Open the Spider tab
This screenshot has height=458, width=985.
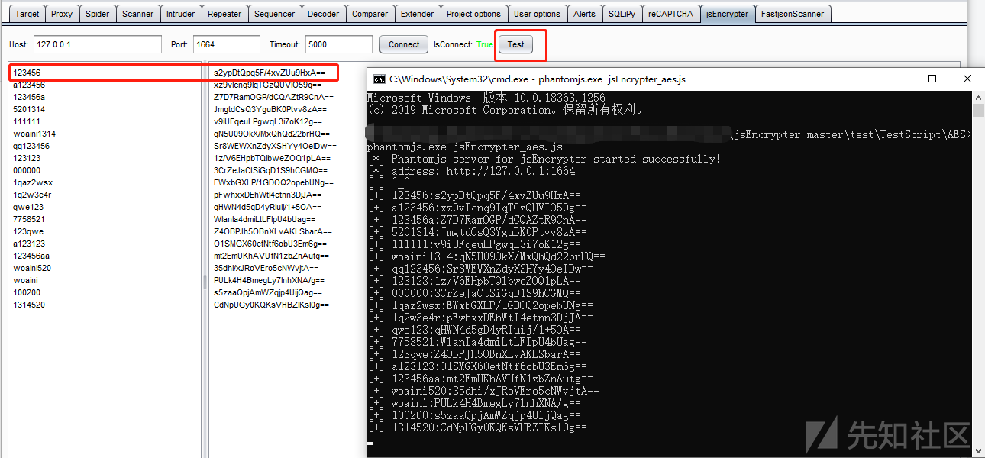[x=97, y=14]
